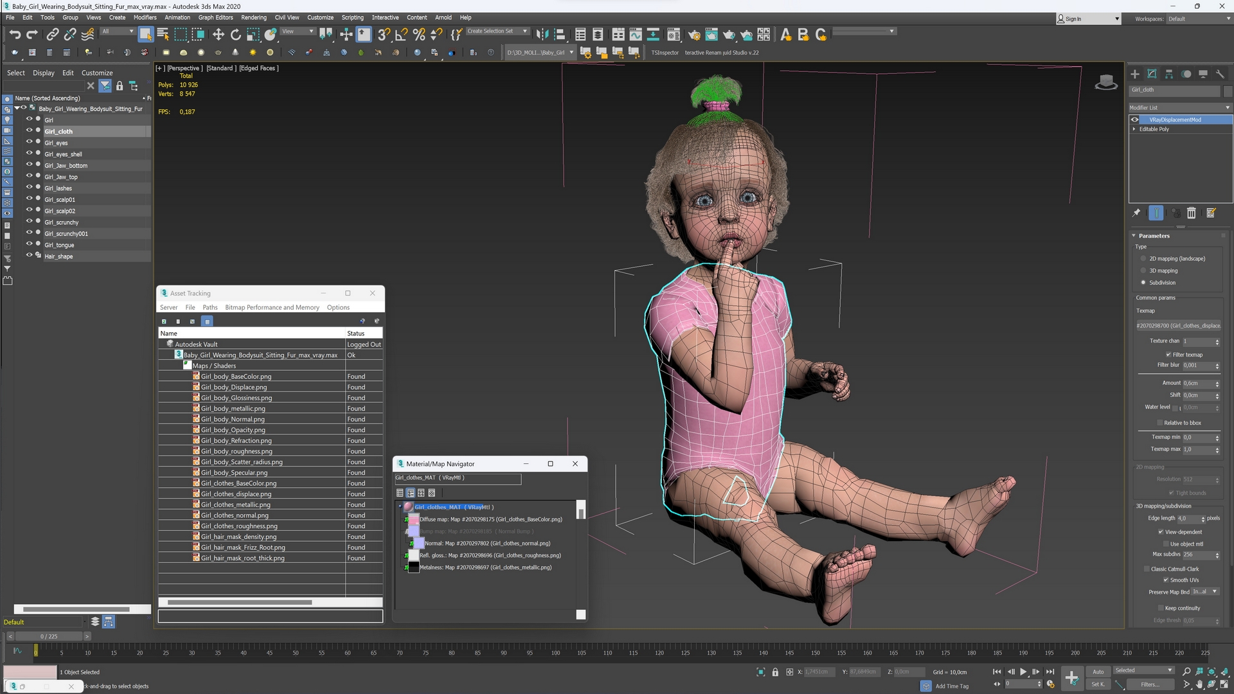
Task: Enable Relative to bbox checkbox
Action: tap(1160, 423)
